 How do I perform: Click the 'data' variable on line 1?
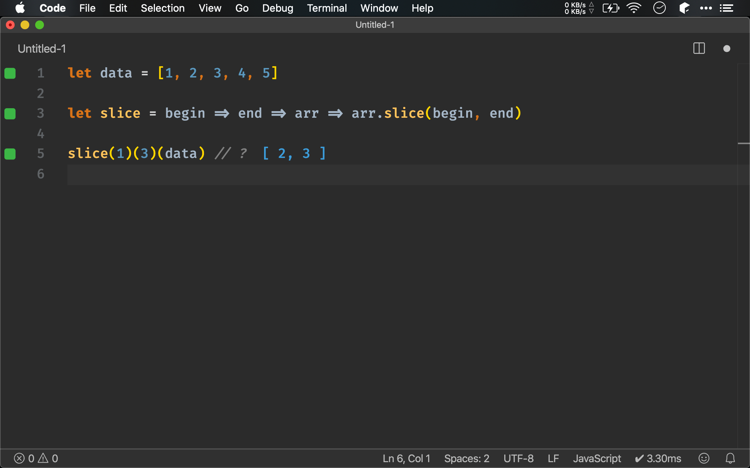[116, 73]
